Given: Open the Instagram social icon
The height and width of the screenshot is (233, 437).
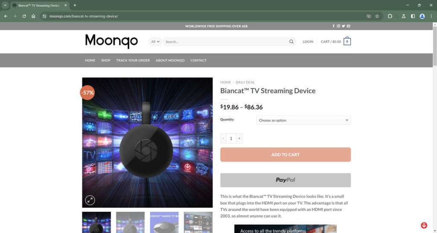Looking at the screenshot, I should click(338, 26).
